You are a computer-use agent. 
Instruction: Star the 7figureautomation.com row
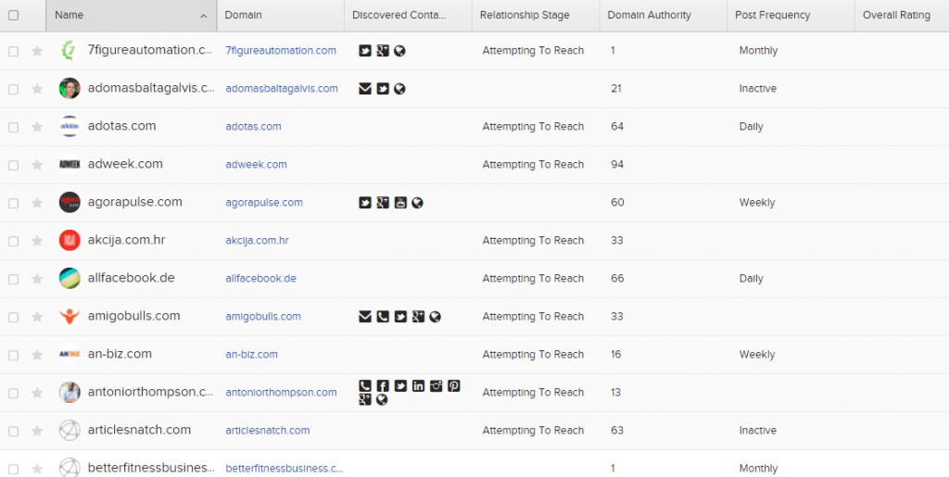pos(37,51)
